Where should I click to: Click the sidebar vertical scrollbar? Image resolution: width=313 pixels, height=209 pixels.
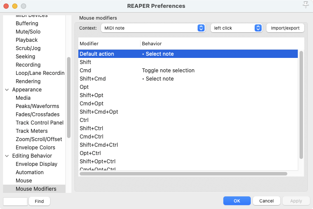coord(68,98)
